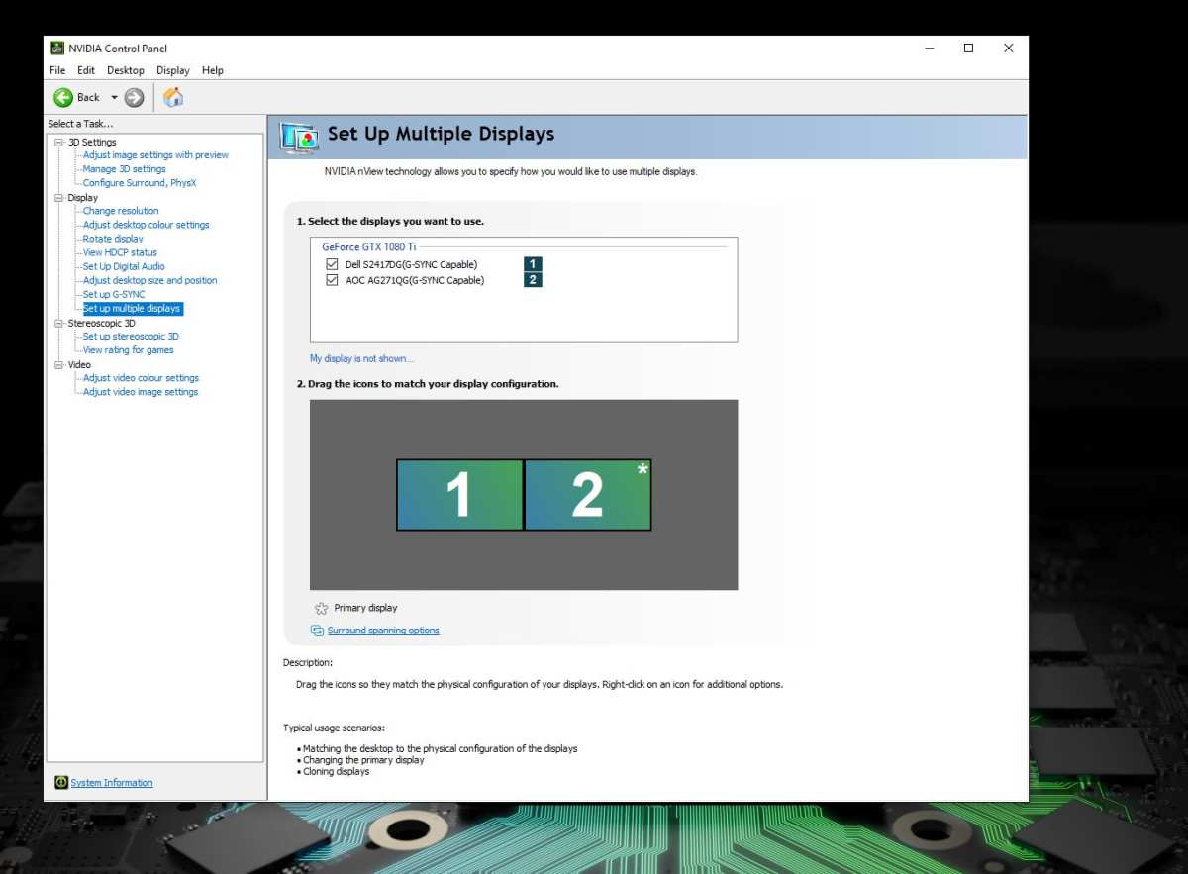Click the AOC AG271QG(G-SYNC Capable) label
The image size is (1188, 874).
(415, 280)
